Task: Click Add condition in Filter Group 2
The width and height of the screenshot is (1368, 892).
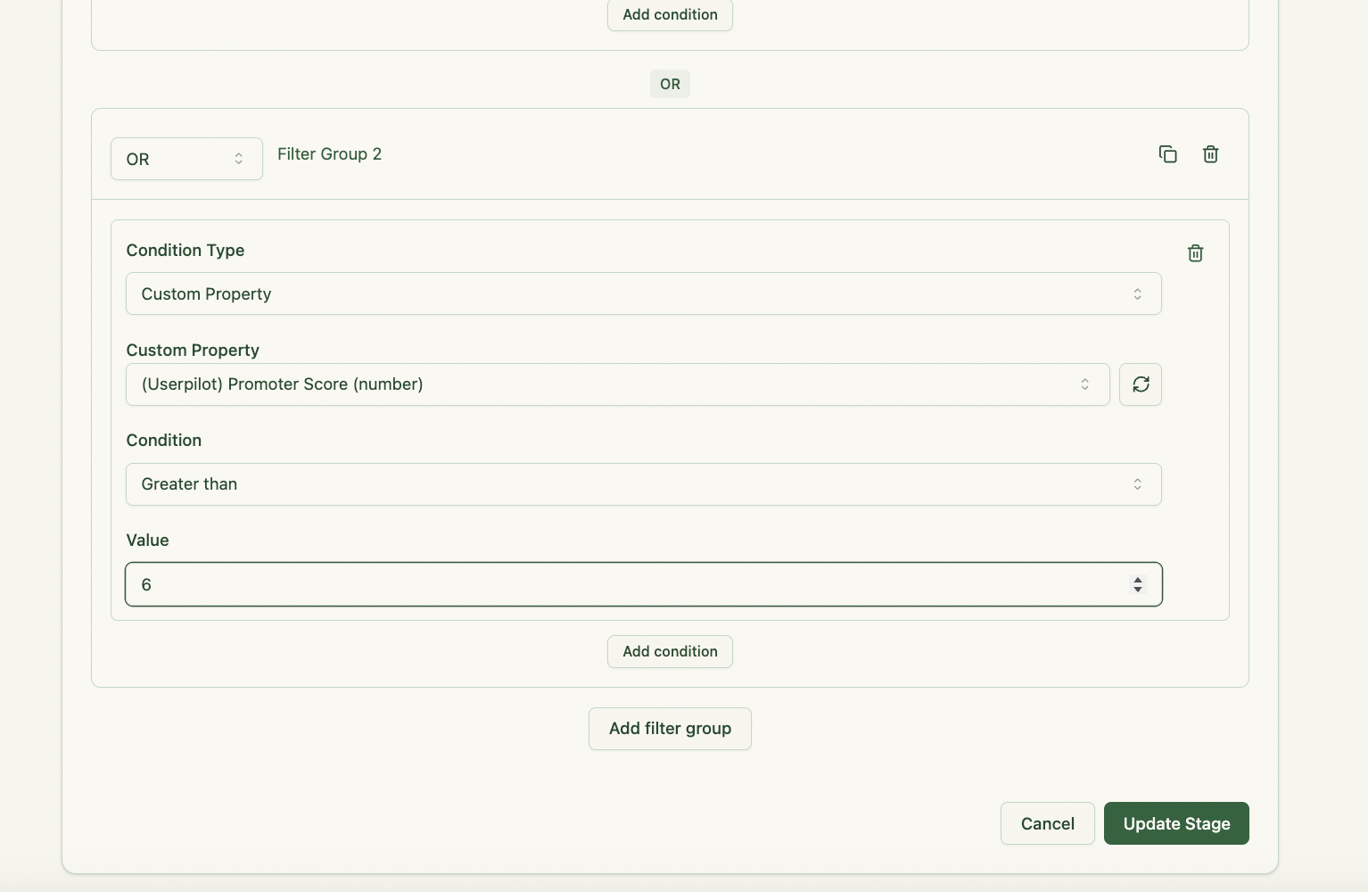Action: pyautogui.click(x=670, y=651)
